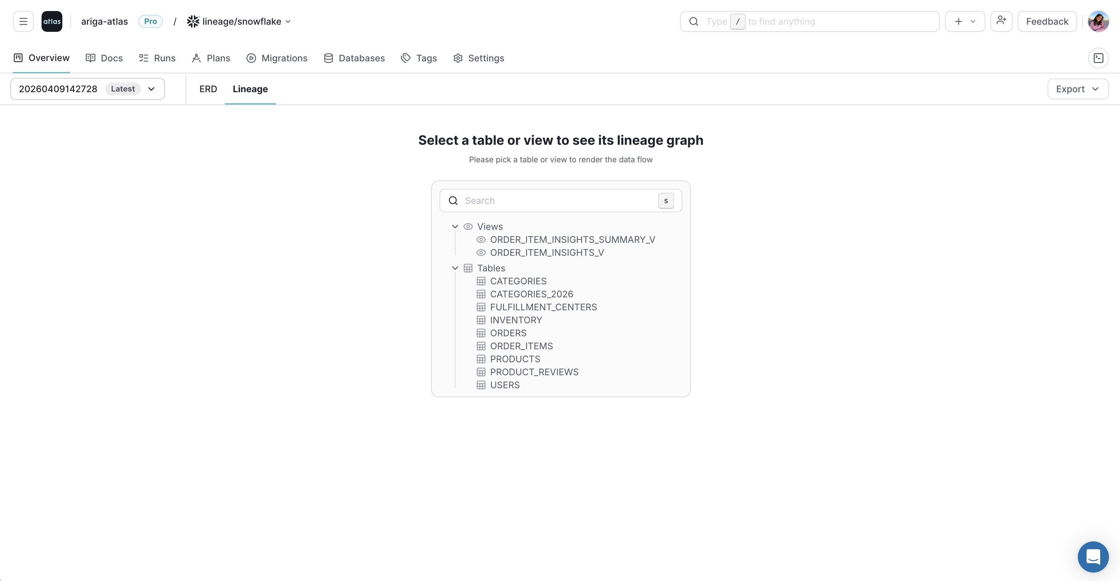Open the Tags section

418,58
